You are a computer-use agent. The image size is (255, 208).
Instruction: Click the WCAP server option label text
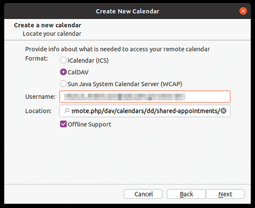tap(125, 84)
